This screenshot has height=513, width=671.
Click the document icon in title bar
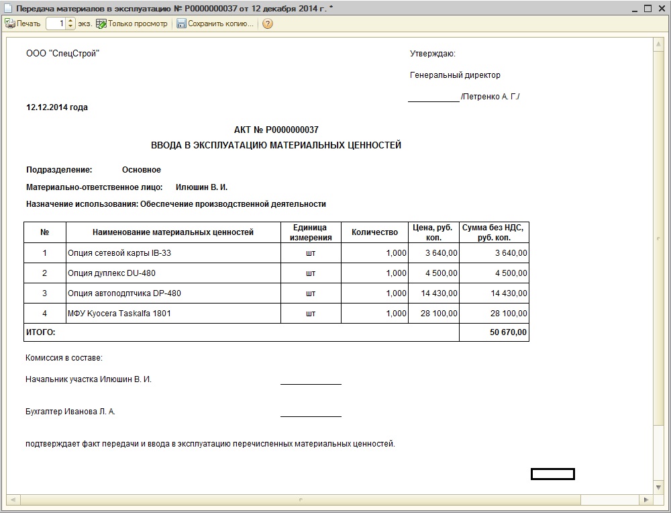pyautogui.click(x=7, y=8)
